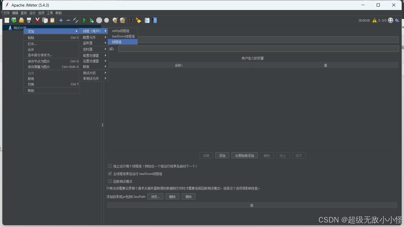Viewport: 404px width, 227px height.
Task: Expand 添加 submenu in context menu
Action: click(x=52, y=31)
